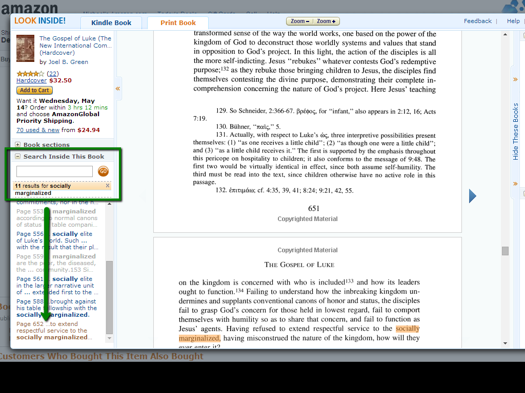The image size is (525, 393).
Task: Click page viewer scroll up arrow
Action: point(505,34)
